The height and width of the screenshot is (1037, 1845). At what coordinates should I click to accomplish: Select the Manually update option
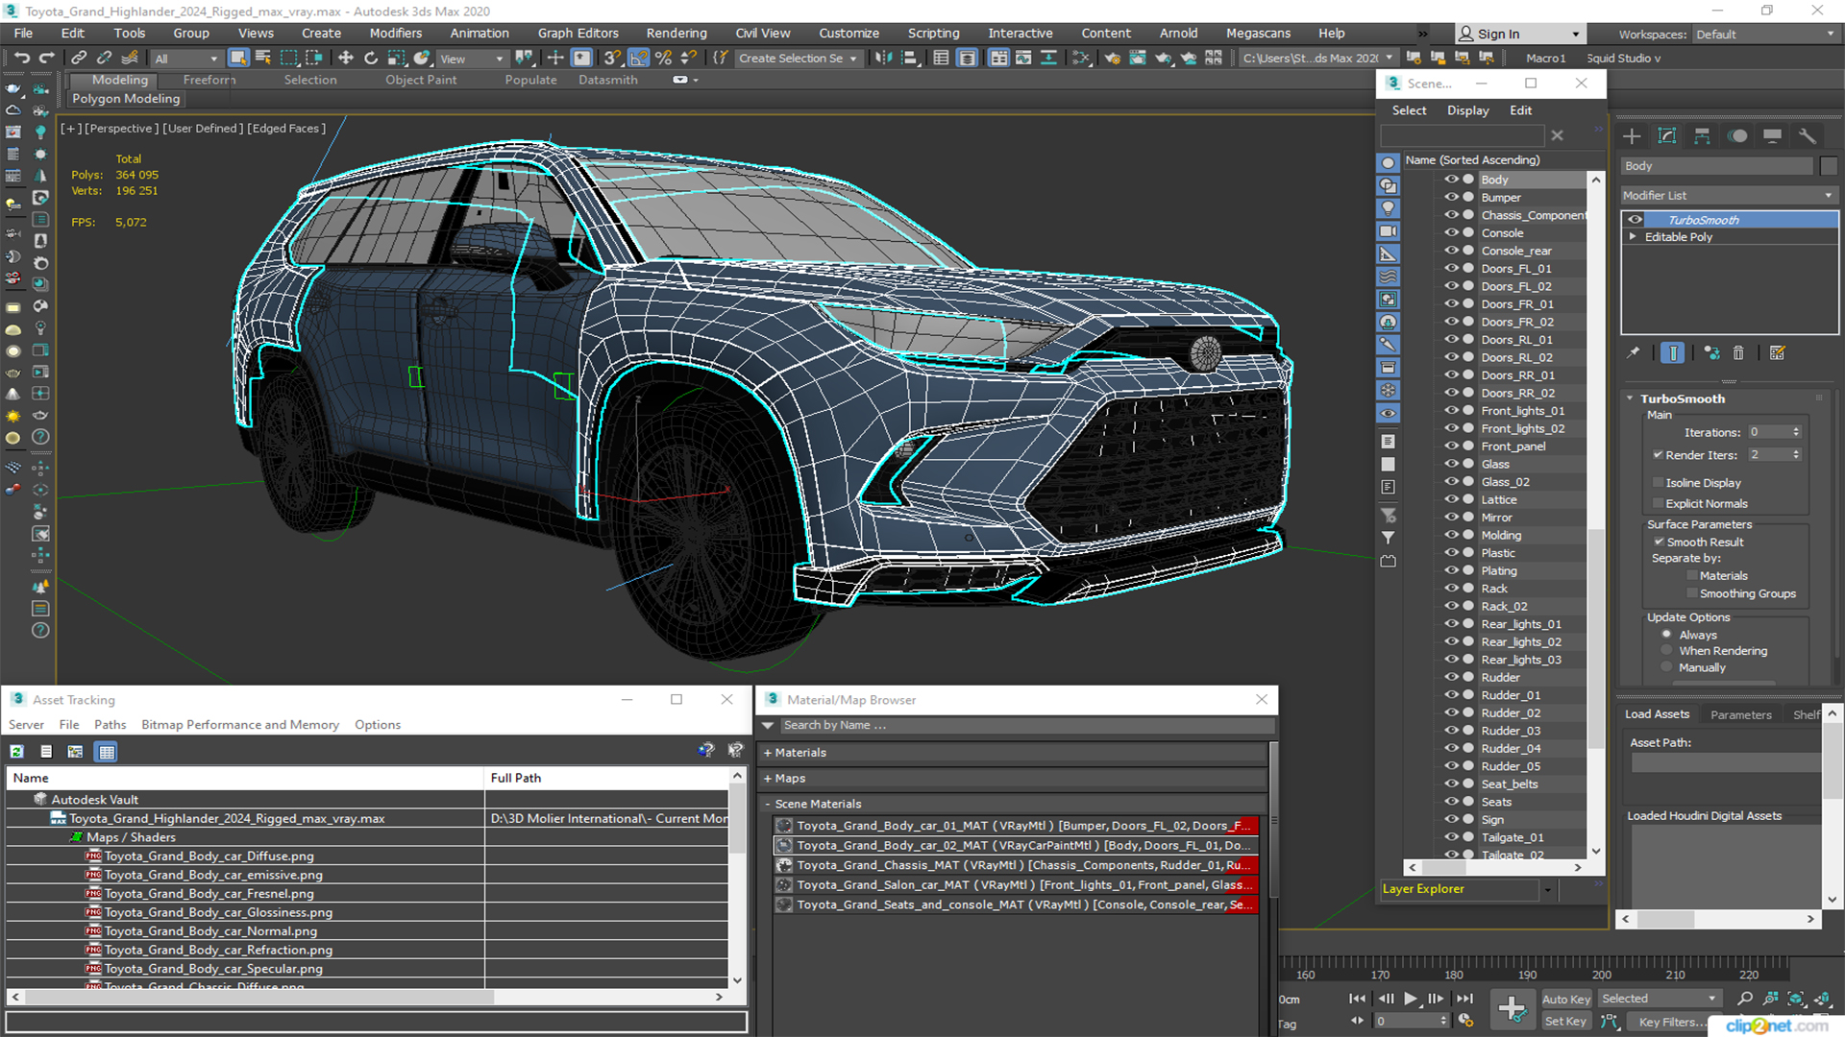1666,667
